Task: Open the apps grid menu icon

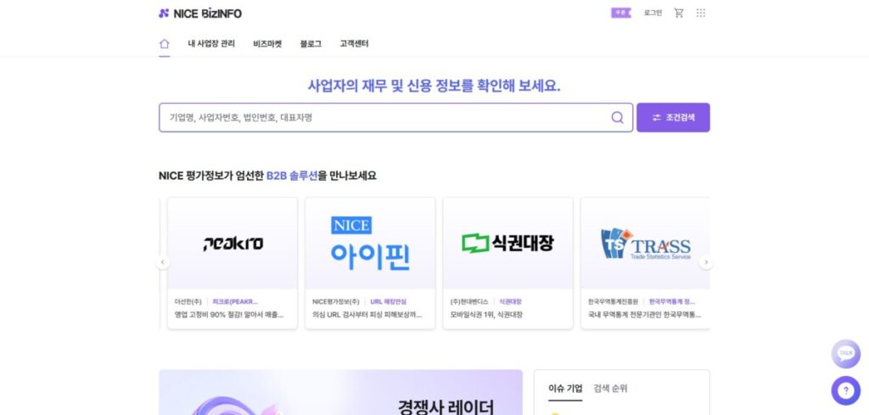Action: tap(700, 13)
